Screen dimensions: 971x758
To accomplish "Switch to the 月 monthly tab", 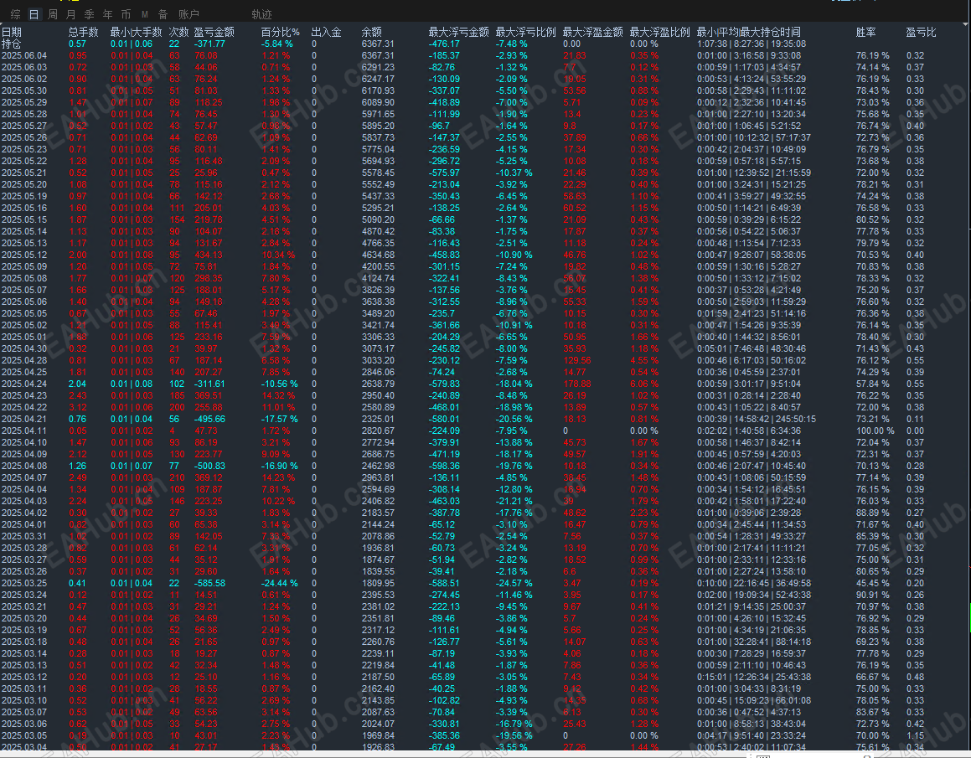I will (x=71, y=13).
